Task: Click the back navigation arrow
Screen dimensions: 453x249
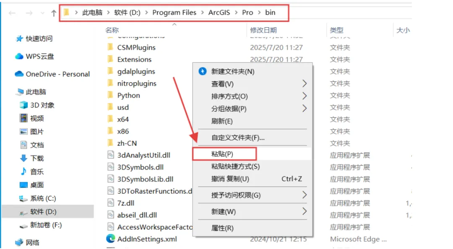Action: coord(12,13)
